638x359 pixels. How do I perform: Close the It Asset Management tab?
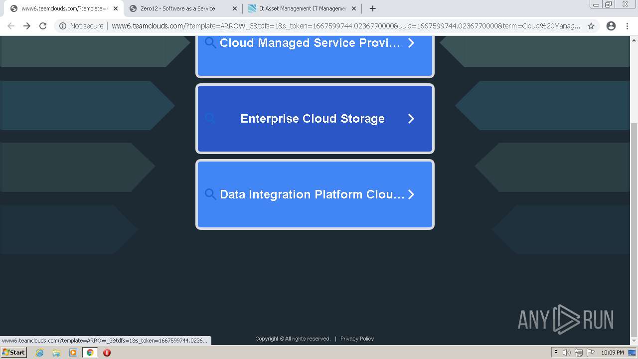tap(354, 8)
